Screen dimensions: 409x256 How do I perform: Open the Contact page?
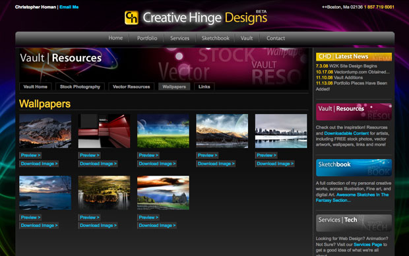276,38
